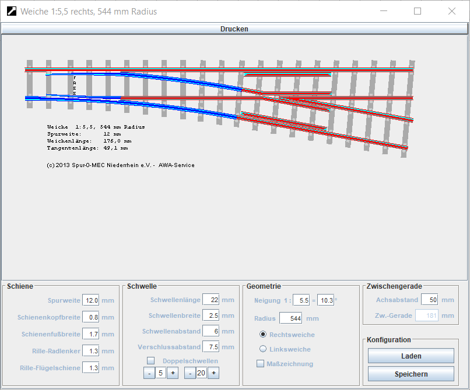Click minus button left of value 5
Image resolution: width=470 pixels, height=390 pixels.
149,373
